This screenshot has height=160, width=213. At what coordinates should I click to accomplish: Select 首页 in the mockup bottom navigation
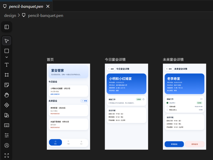tap(55, 142)
